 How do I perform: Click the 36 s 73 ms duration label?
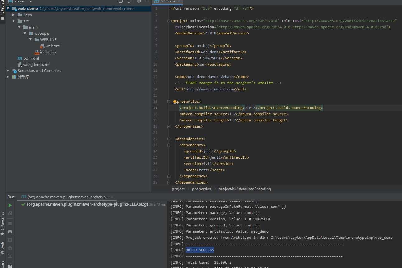point(157,204)
